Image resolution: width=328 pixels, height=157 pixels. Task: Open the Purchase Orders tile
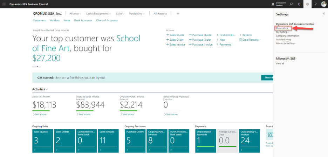click(x=135, y=141)
